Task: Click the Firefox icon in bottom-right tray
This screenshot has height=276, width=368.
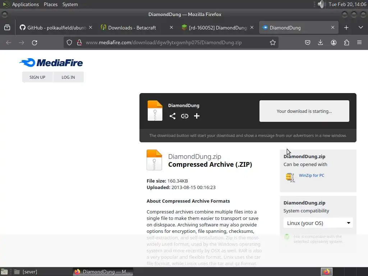Action: tap(326, 272)
